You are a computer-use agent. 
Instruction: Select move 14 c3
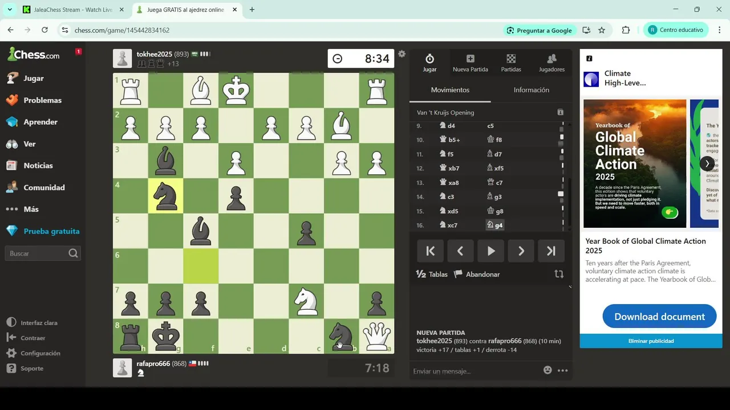point(447,197)
